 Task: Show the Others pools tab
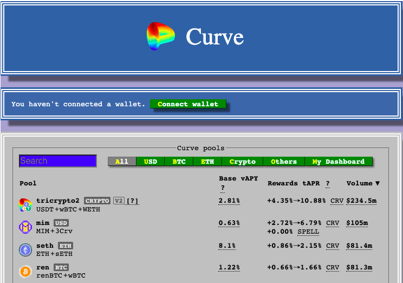[284, 162]
